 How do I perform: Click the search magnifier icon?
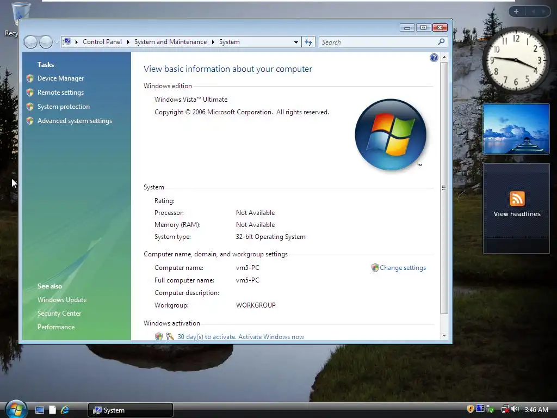441,42
